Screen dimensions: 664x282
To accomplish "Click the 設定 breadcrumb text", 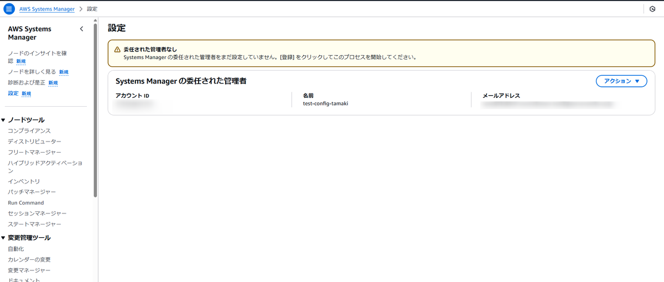I will (x=92, y=9).
